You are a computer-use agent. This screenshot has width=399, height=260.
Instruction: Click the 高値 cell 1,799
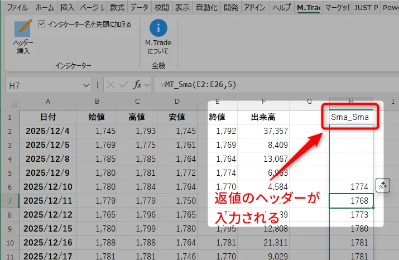point(137,228)
